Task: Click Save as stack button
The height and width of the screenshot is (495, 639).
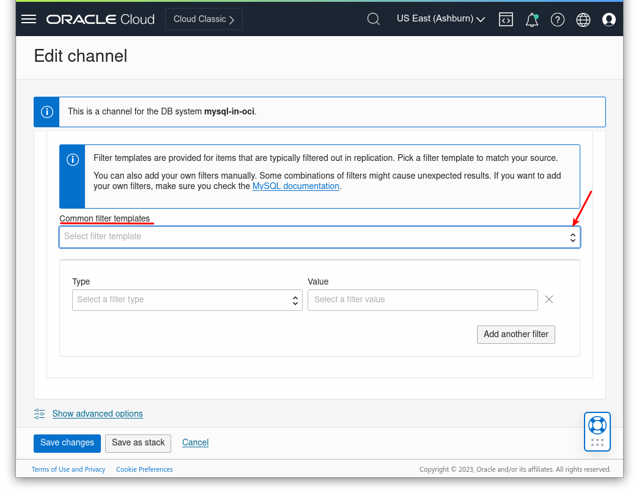Action: [x=138, y=443]
